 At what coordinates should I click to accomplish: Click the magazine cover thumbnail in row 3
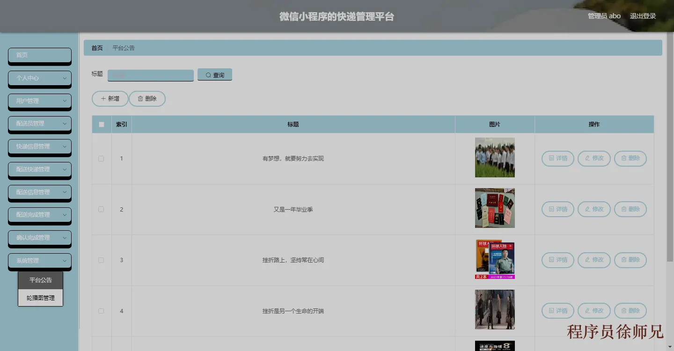(x=495, y=259)
